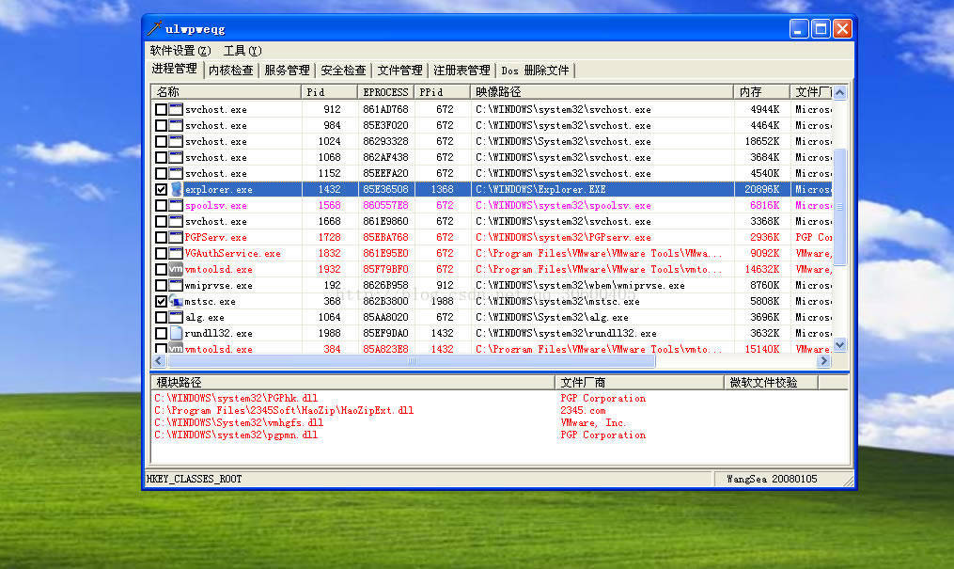Switch to the Dos 删除文件 tab
Image resolution: width=954 pixels, height=569 pixels.
536,71
